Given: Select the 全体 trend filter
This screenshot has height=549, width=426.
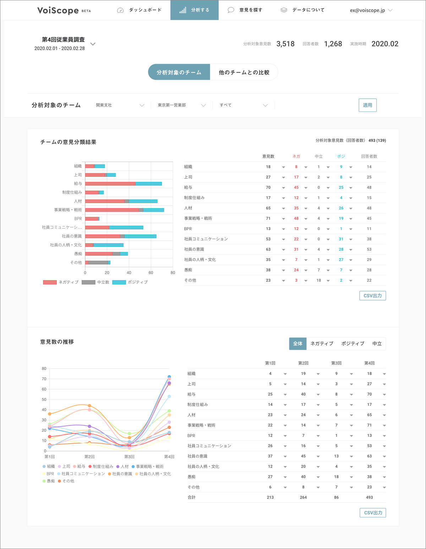Looking at the screenshot, I should (x=298, y=343).
